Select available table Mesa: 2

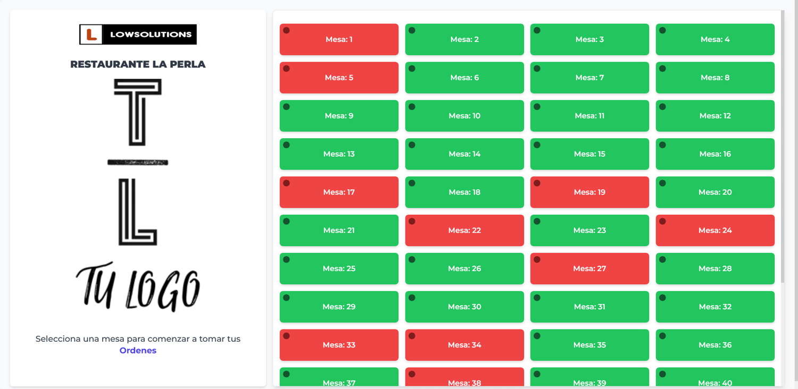[464, 39]
